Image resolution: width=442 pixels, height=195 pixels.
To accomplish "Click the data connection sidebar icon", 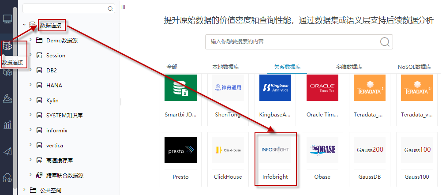I will click(7, 45).
